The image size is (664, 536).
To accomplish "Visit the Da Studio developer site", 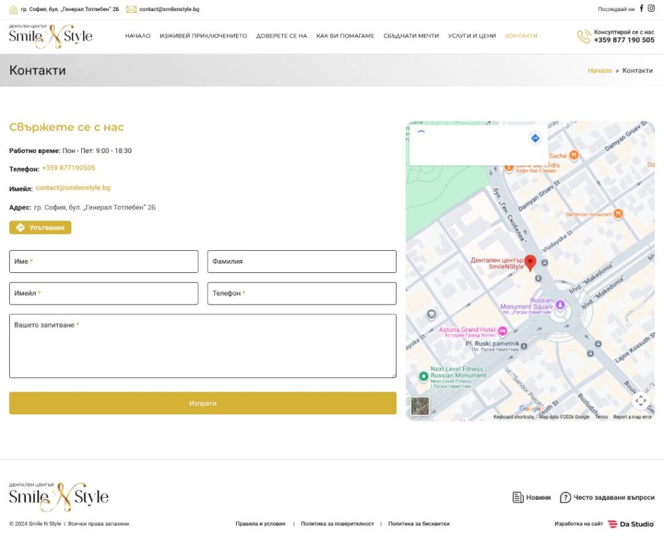I will [x=631, y=524].
